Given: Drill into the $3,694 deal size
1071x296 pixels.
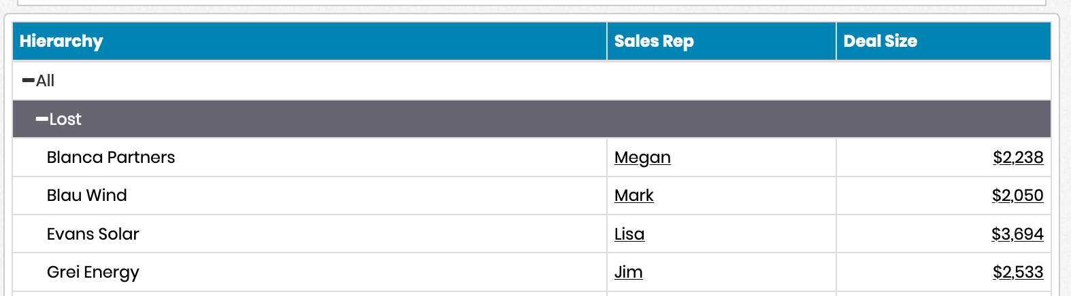Looking at the screenshot, I should point(1017,234).
